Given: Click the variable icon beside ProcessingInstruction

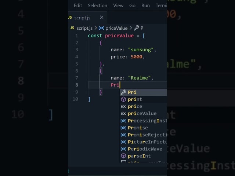Looking at the screenshot, I should tap(123, 121).
